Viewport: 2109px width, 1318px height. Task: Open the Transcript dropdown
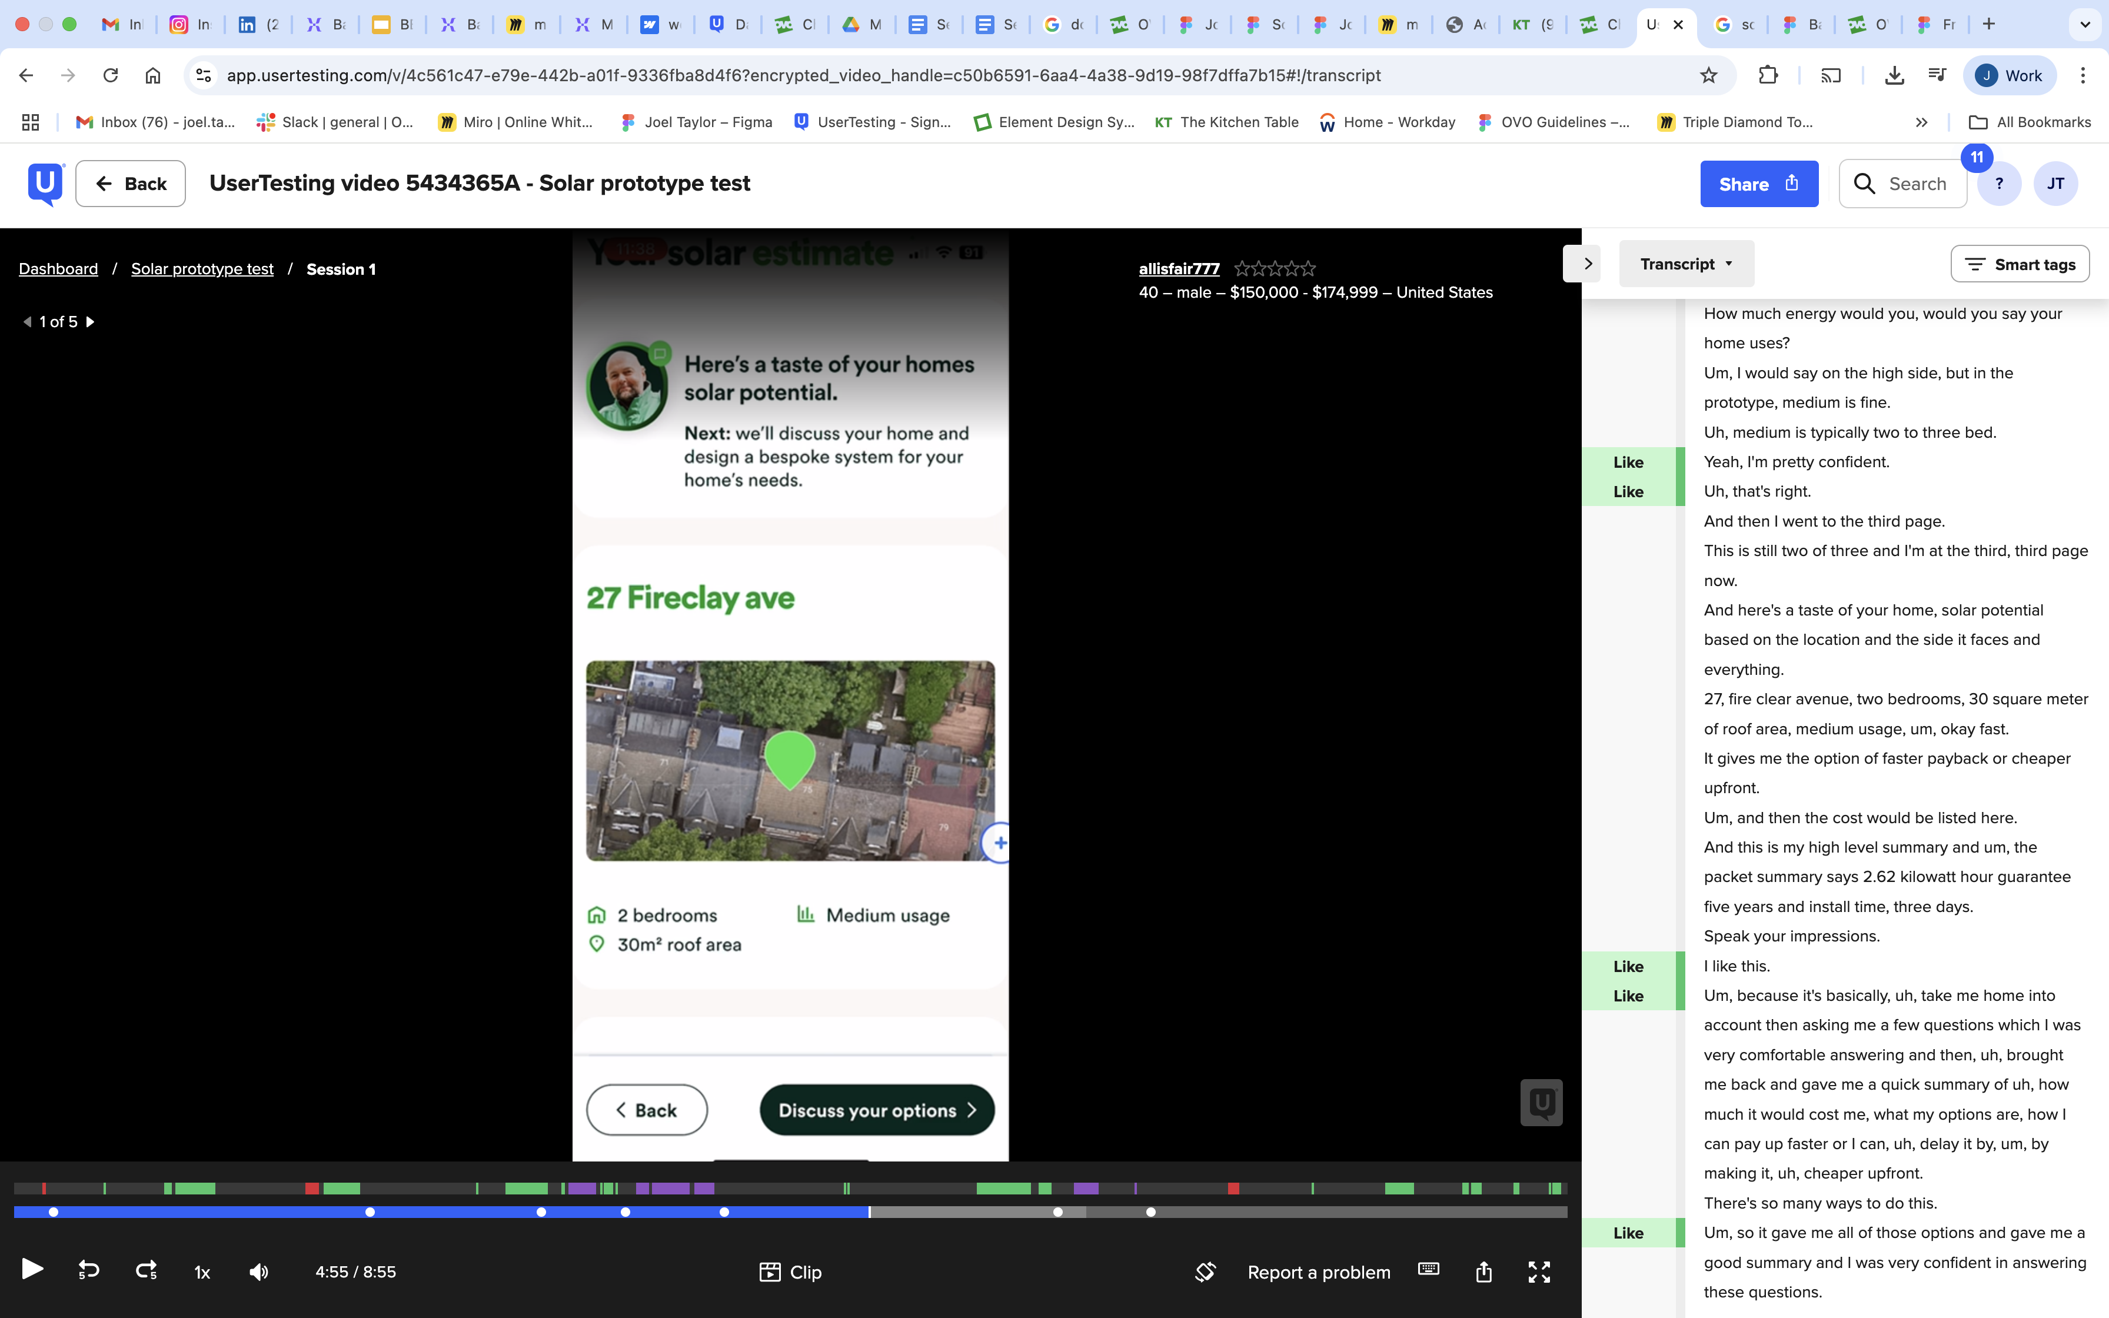point(1685,264)
